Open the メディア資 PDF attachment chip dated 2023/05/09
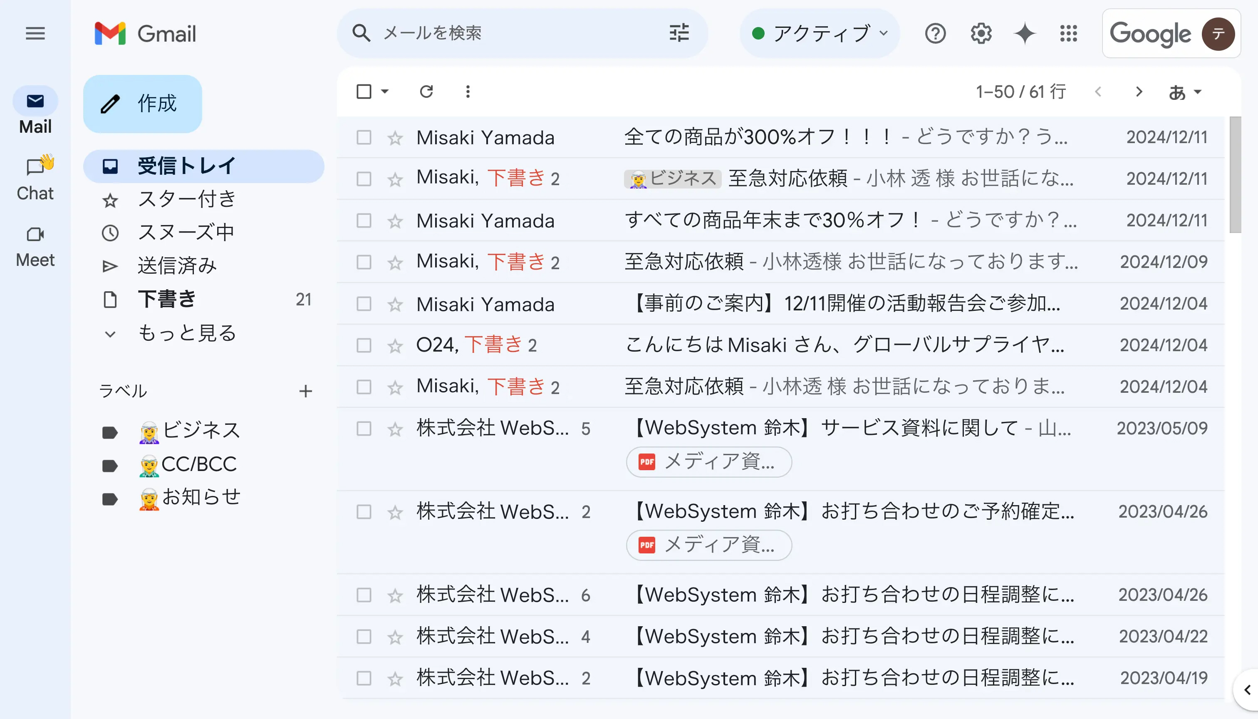This screenshot has width=1258, height=719. pyautogui.click(x=708, y=462)
